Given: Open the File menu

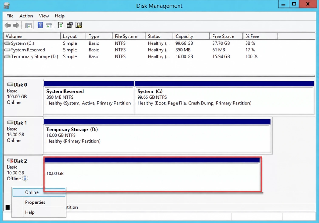Looking at the screenshot, I should click(10, 16).
